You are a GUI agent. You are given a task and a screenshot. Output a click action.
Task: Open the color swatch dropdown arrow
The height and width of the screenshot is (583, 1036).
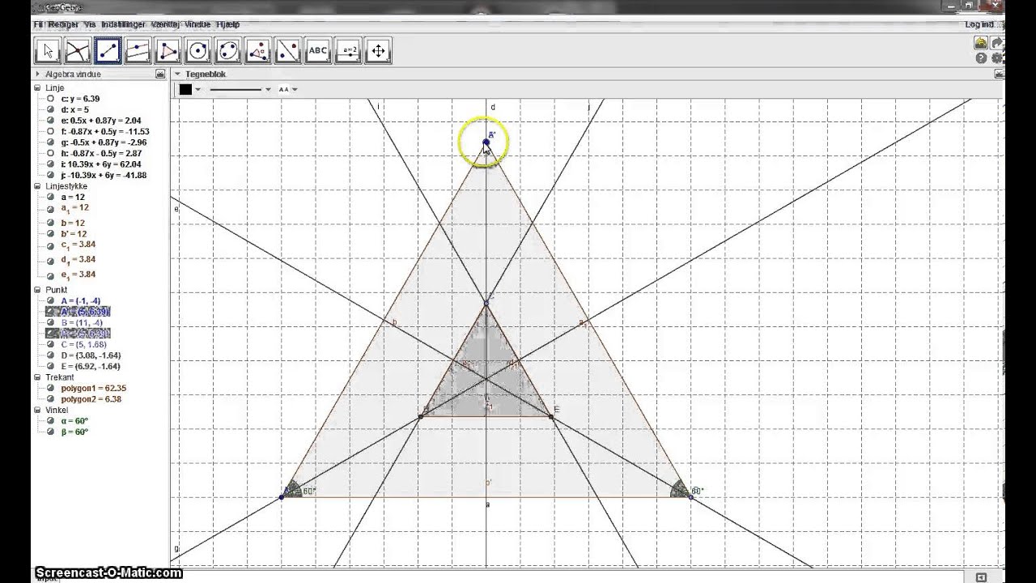pyautogui.click(x=198, y=89)
